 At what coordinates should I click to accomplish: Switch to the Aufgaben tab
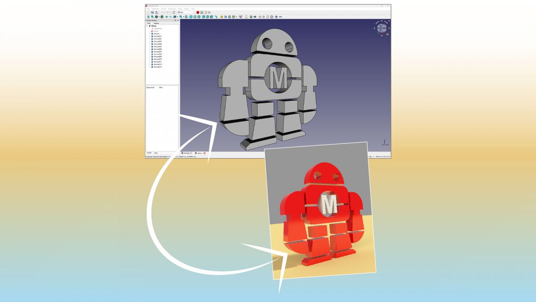click(x=156, y=23)
